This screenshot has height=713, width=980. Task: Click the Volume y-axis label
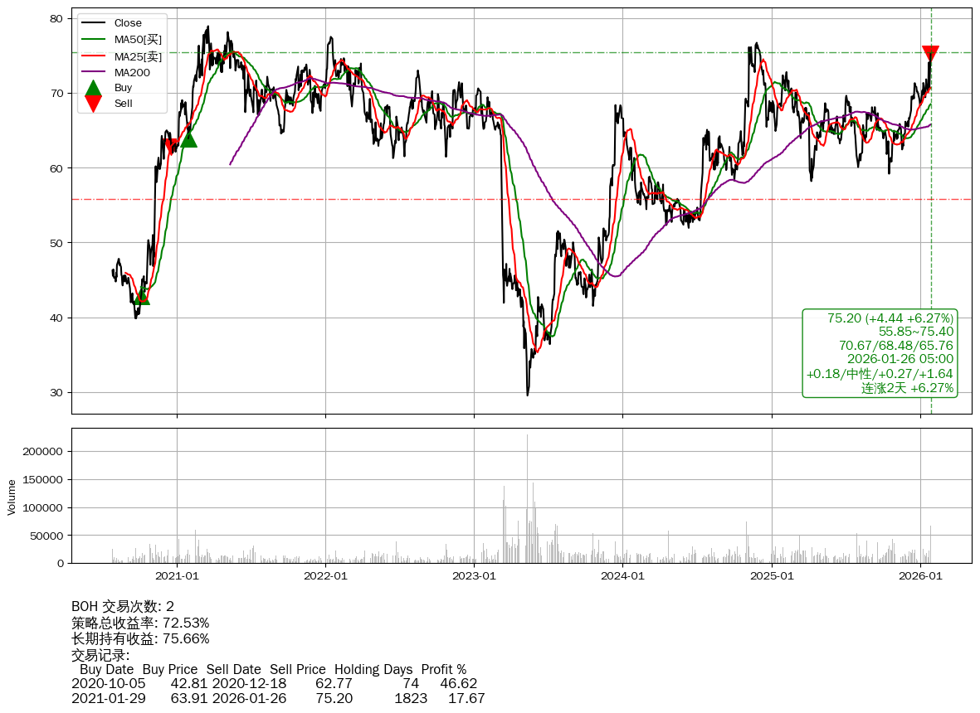[x=12, y=496]
